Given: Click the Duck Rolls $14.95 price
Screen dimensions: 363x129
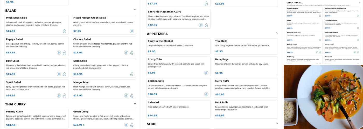Looking at the screenshot, I should coord(220,116).
